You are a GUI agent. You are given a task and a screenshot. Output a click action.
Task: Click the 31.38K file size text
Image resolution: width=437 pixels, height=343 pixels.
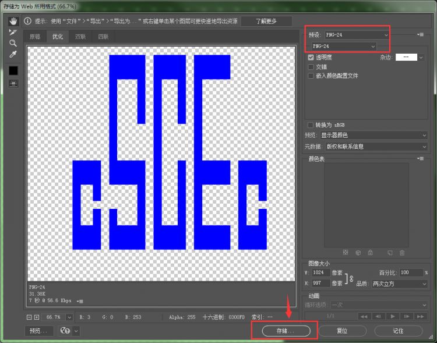[x=37, y=294]
